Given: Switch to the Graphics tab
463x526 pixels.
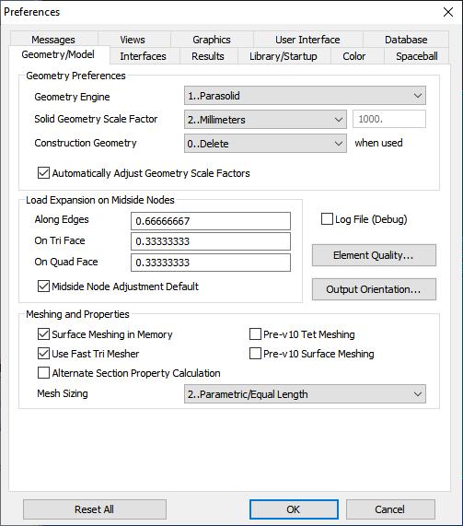Looking at the screenshot, I should coord(212,40).
